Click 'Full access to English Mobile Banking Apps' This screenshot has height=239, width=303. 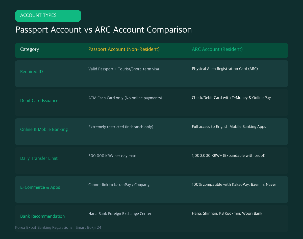229,127
